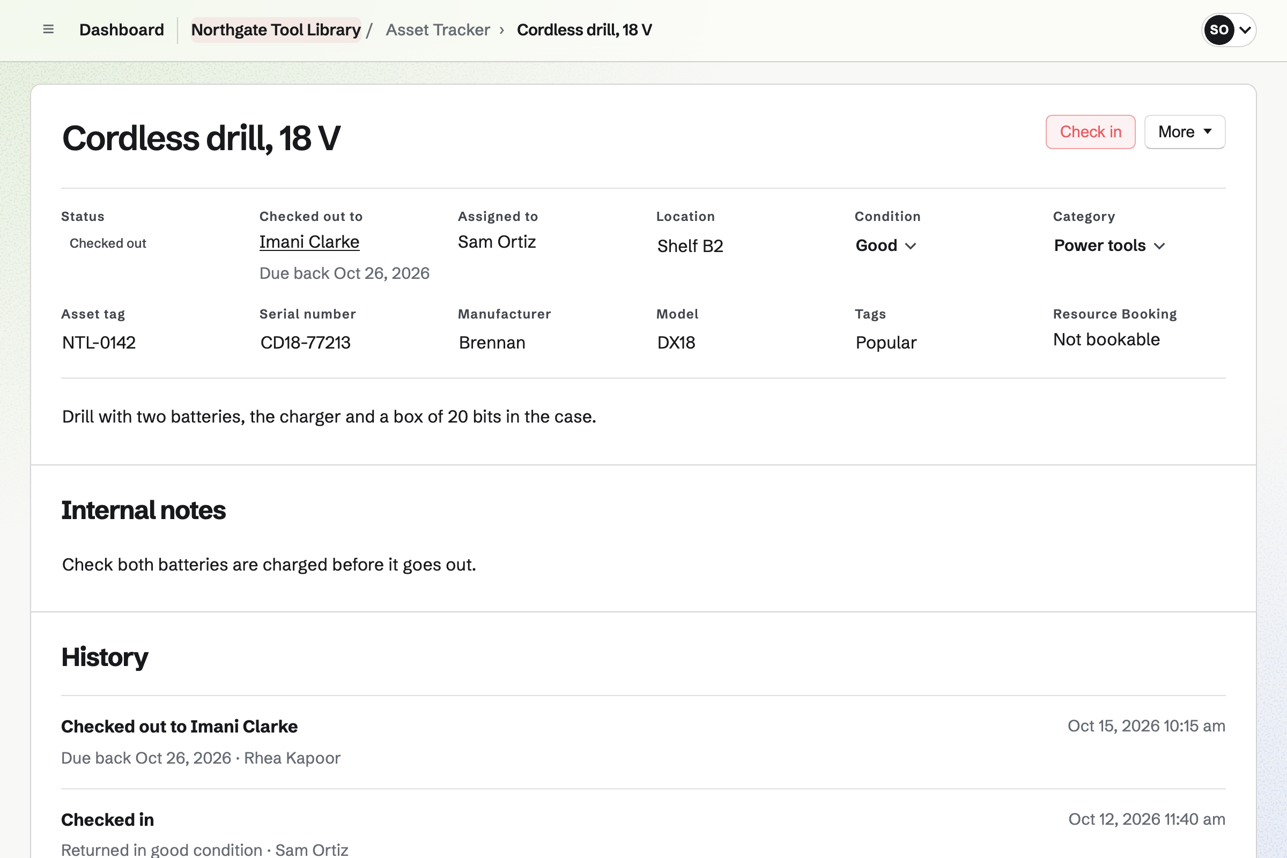The width and height of the screenshot is (1287, 858).
Task: Select serial number CD18-77213
Action: (305, 343)
